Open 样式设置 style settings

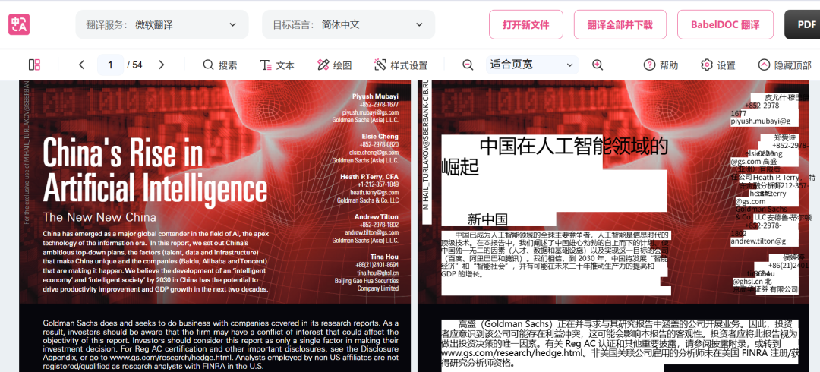pyautogui.click(x=401, y=65)
